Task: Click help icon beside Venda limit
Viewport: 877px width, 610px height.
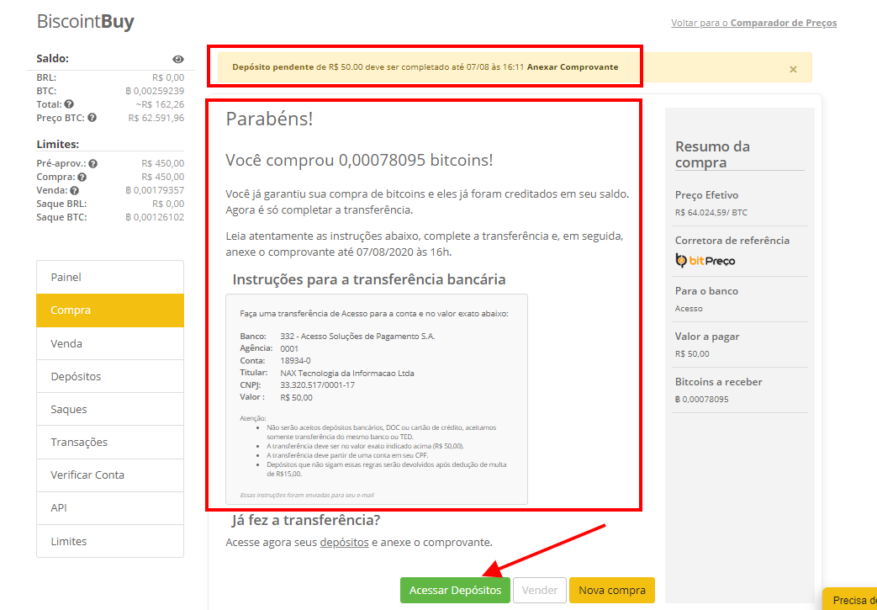Action: pos(74,190)
